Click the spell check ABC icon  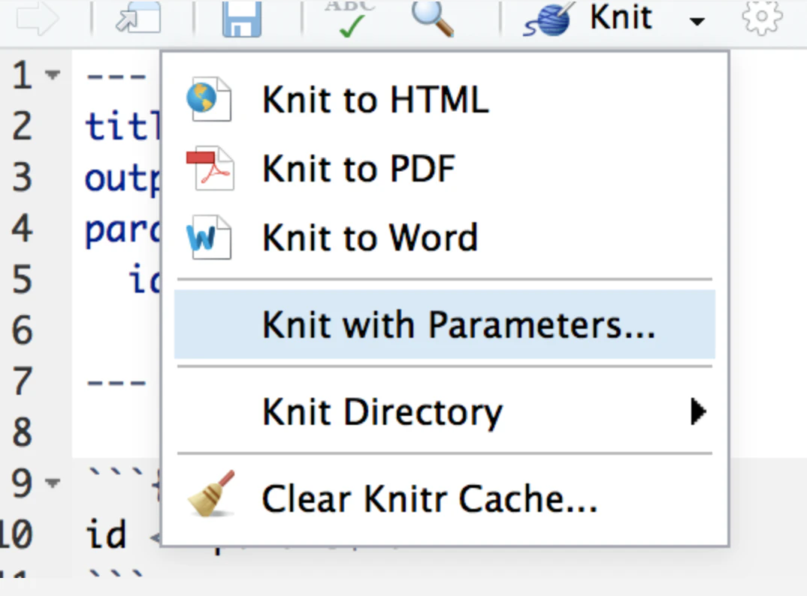(350, 19)
